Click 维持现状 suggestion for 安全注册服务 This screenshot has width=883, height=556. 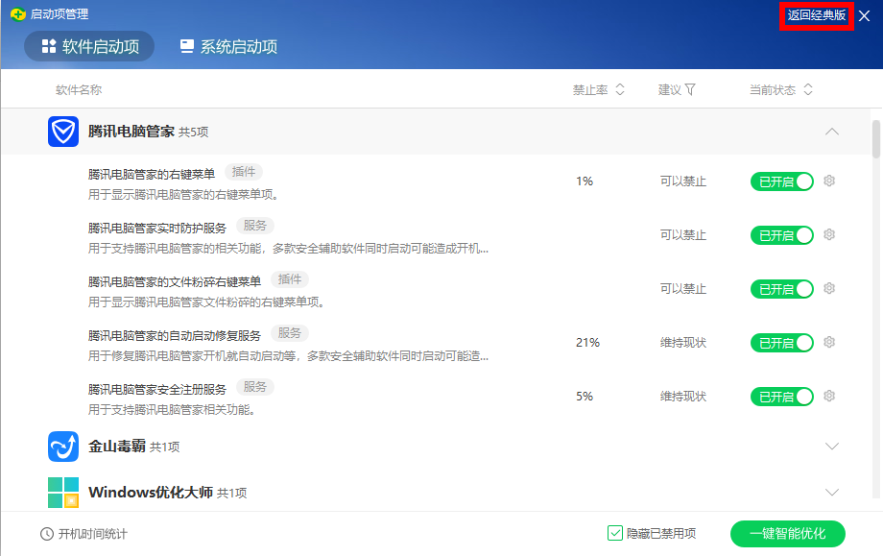[683, 397]
